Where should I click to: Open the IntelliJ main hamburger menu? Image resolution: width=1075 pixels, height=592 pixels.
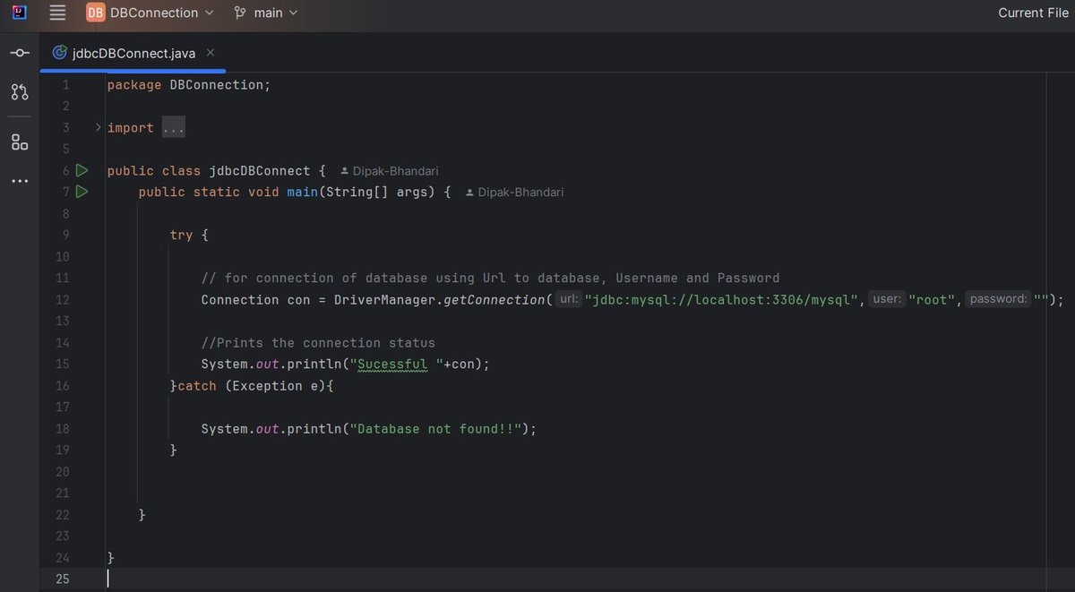tap(57, 13)
